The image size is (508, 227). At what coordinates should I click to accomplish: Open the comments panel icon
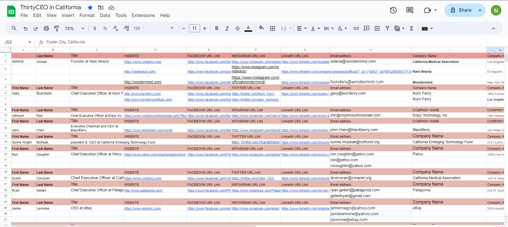click(410, 10)
